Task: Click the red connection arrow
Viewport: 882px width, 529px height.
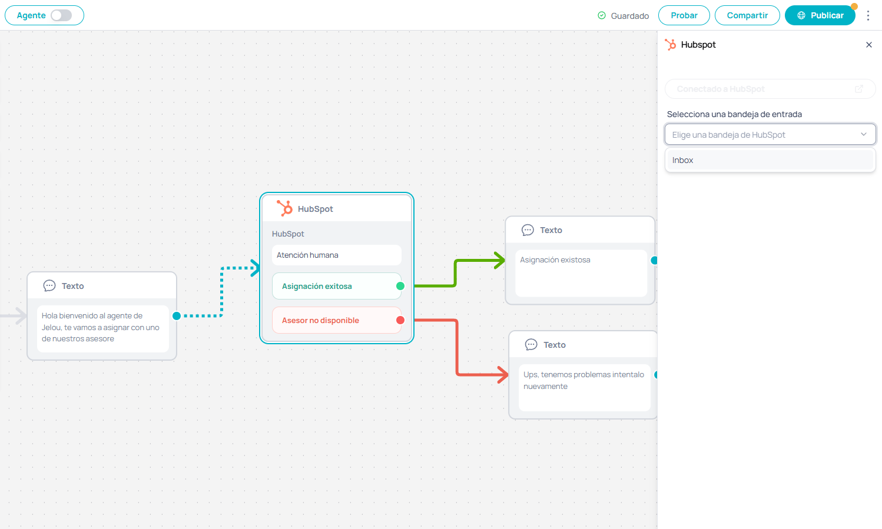Action: point(457,347)
